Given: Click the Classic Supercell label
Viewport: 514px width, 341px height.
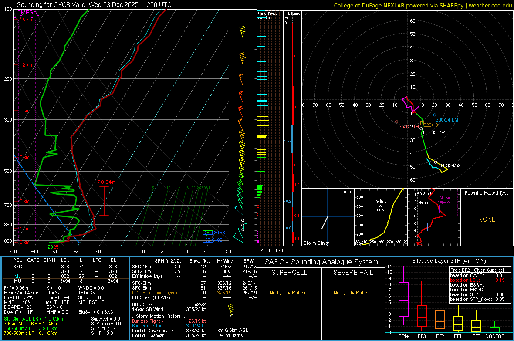Looking at the screenshot, I should tap(445, 200).
